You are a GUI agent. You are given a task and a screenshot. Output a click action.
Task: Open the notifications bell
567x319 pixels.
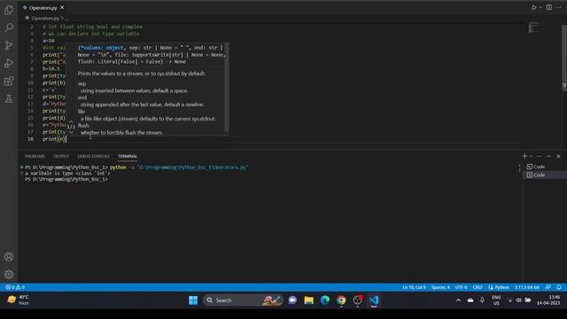559,287
